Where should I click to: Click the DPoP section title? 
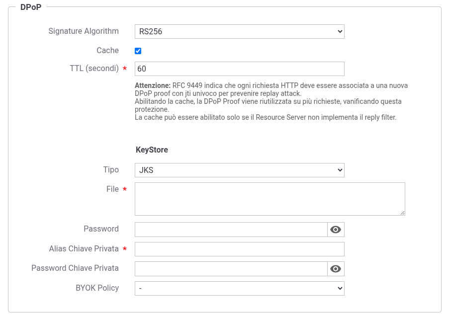[x=31, y=7]
